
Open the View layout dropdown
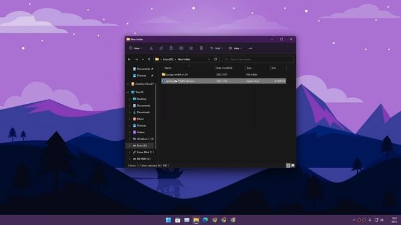tap(235, 48)
